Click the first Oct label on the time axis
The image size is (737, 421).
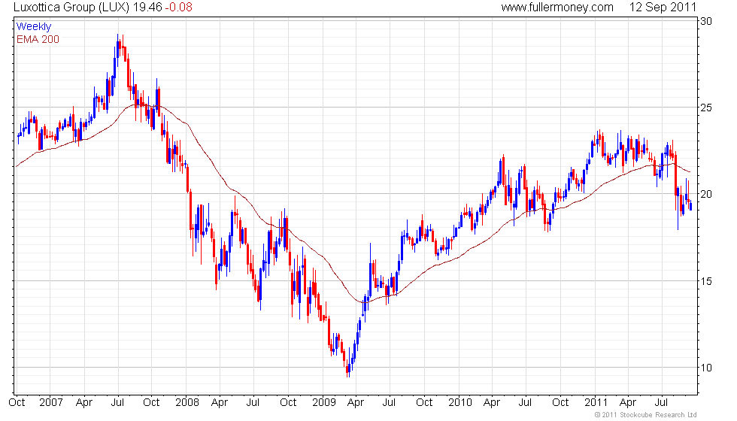(x=17, y=403)
